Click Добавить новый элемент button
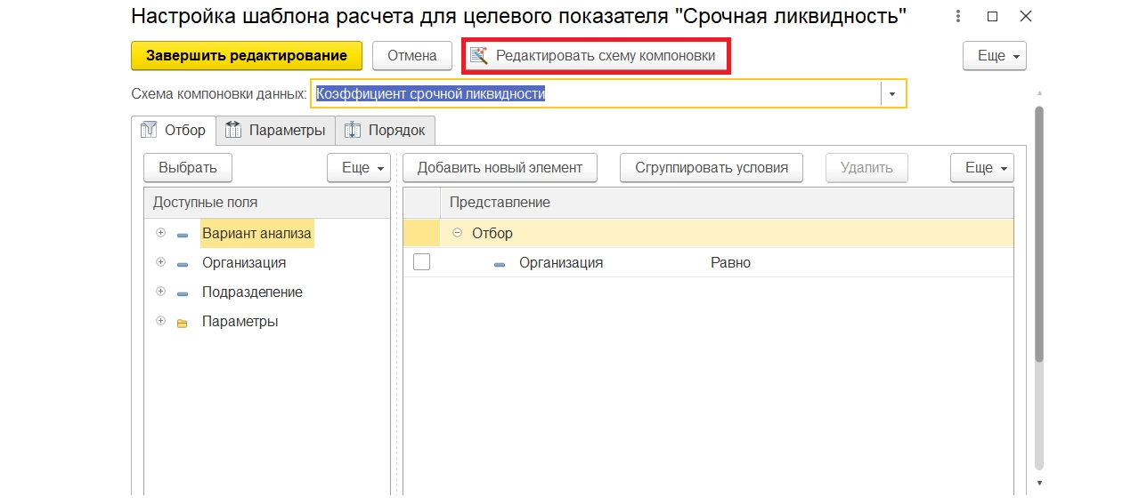1147x504 pixels. (500, 167)
